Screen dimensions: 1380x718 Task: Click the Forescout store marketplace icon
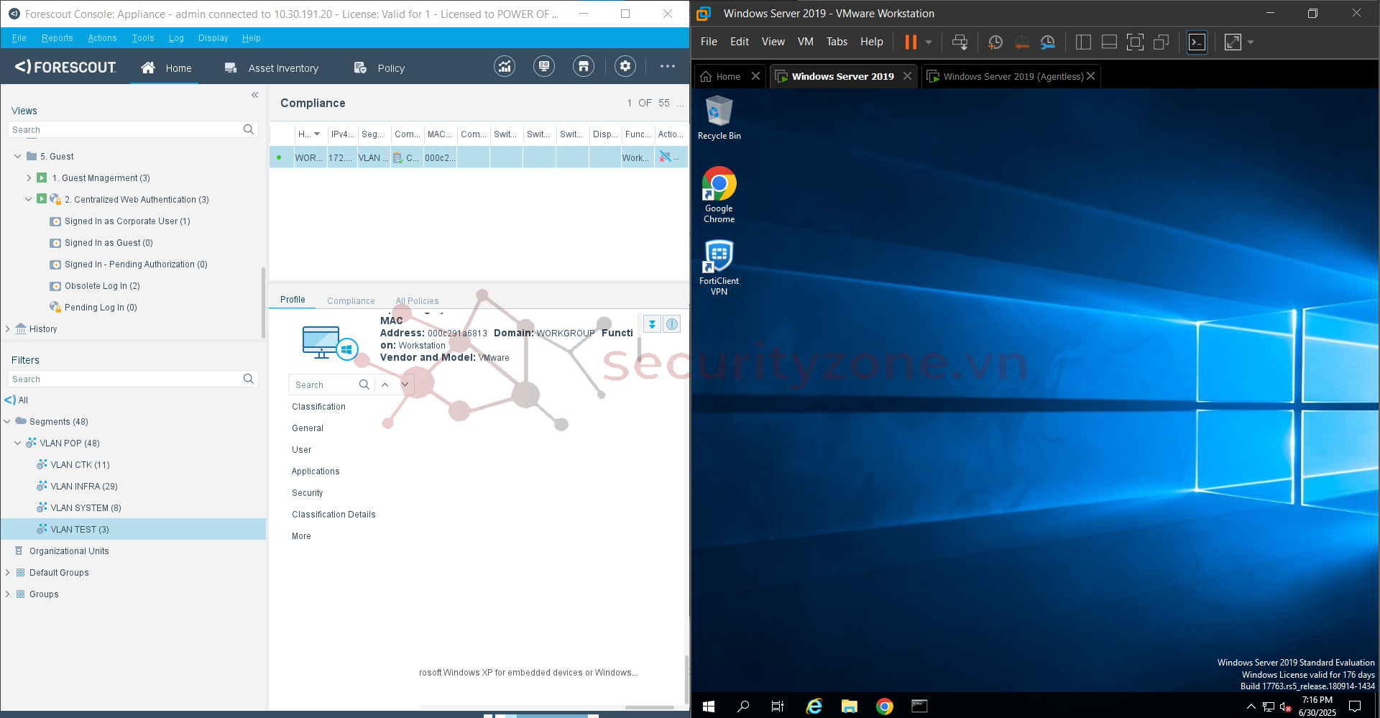tap(584, 67)
